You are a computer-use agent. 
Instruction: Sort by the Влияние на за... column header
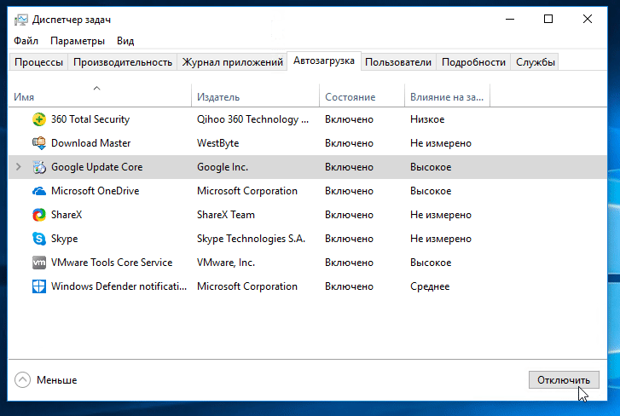(x=447, y=95)
